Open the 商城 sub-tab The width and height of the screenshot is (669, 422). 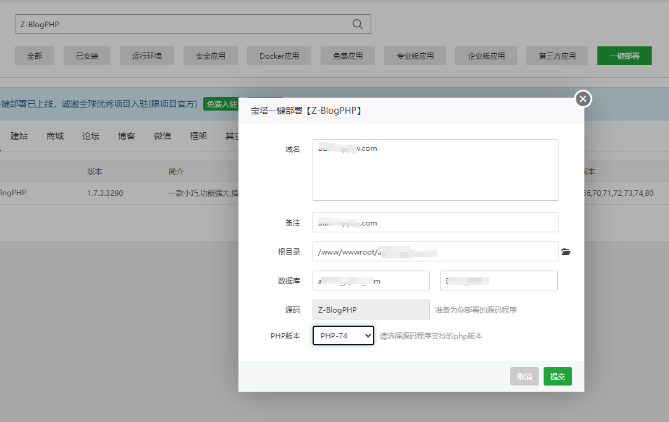point(55,136)
